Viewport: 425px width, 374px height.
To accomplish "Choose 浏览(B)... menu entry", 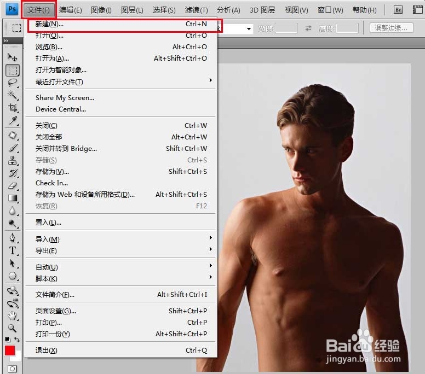I will pos(121,47).
